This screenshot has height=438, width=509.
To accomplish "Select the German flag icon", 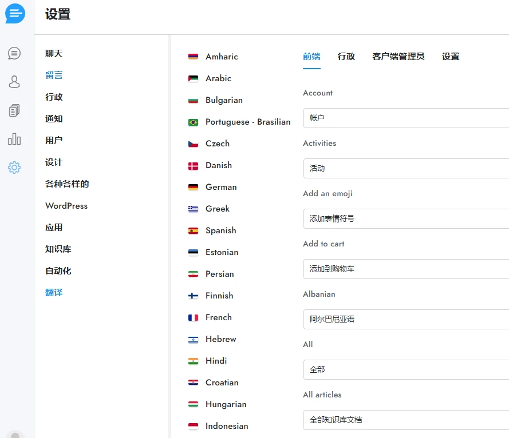I will [194, 187].
